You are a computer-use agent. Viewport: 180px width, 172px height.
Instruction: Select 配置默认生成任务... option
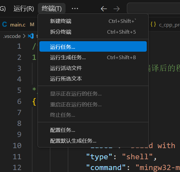pos(93,141)
